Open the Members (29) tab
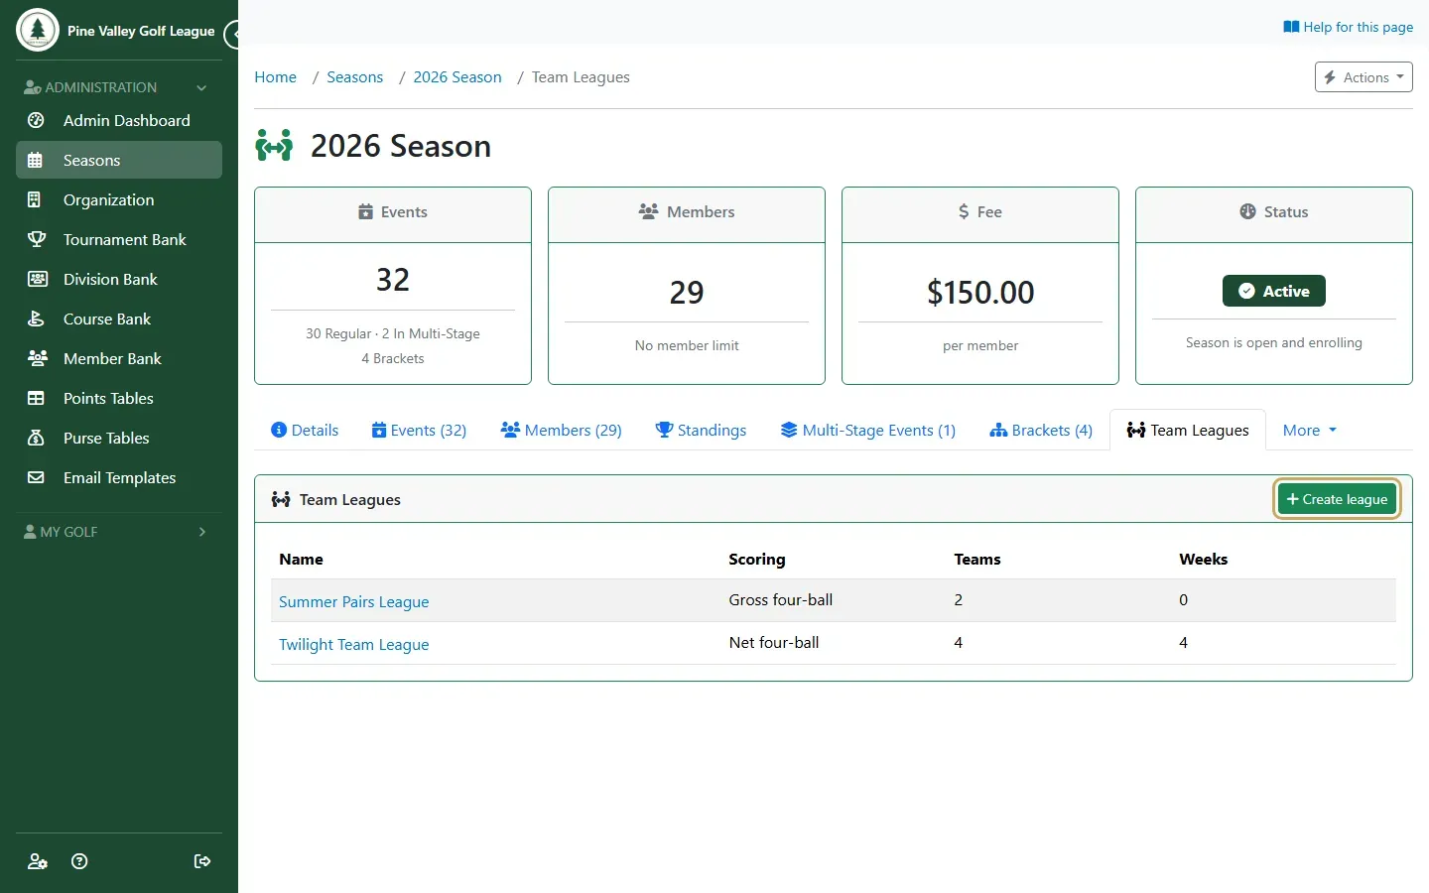This screenshot has width=1429, height=893. point(562,430)
